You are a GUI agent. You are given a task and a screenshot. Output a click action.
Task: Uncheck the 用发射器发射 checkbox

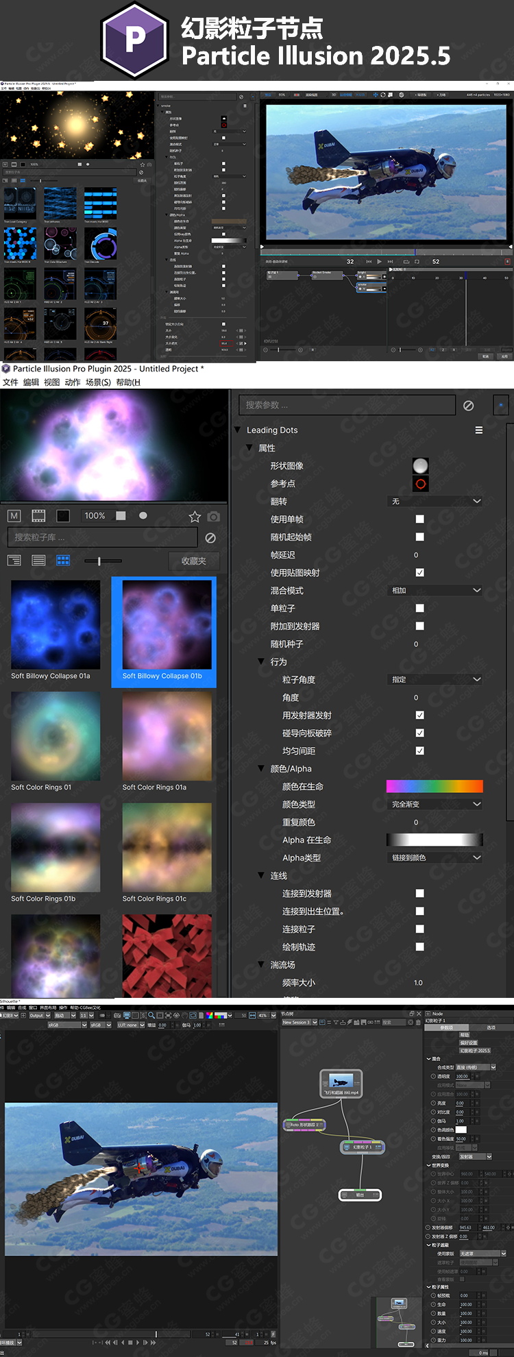[420, 716]
